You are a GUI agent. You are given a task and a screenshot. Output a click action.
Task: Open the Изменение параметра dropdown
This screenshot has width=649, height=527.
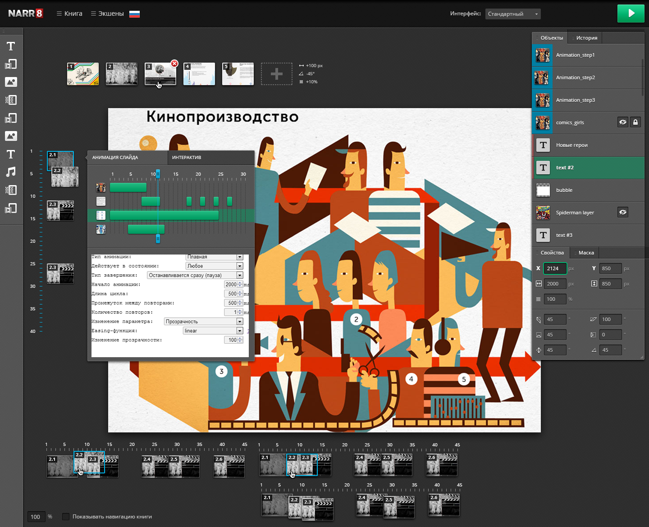pos(204,322)
